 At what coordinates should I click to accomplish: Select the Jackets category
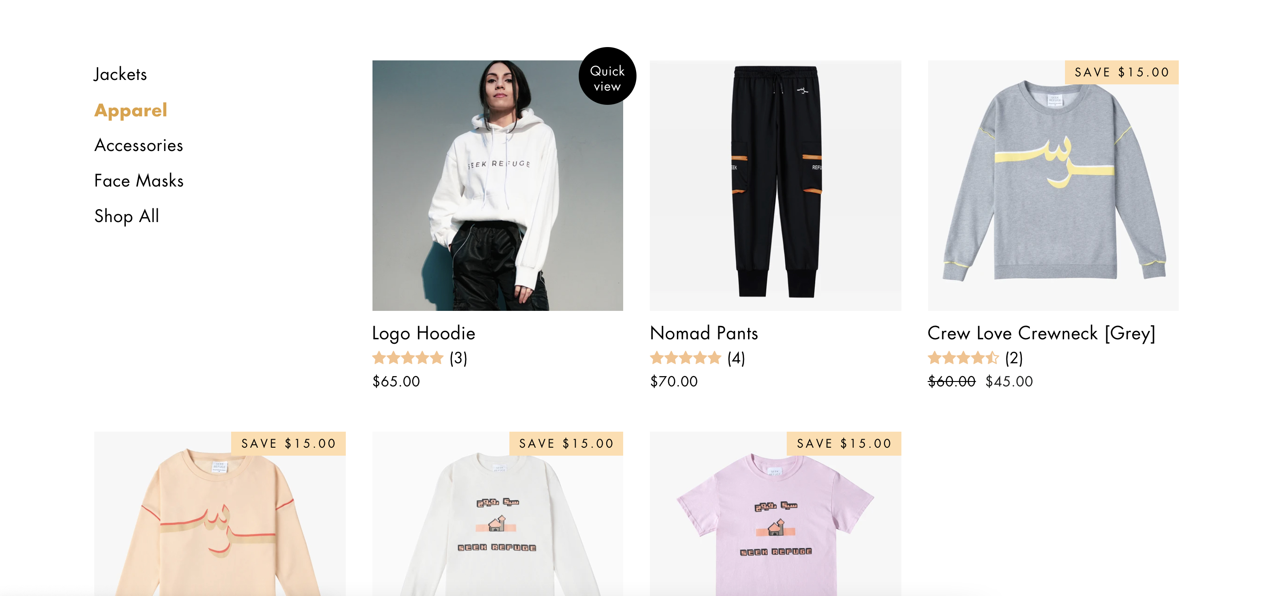(120, 74)
